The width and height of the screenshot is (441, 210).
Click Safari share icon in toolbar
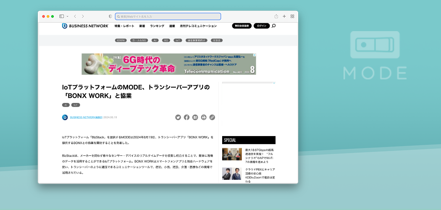click(276, 16)
